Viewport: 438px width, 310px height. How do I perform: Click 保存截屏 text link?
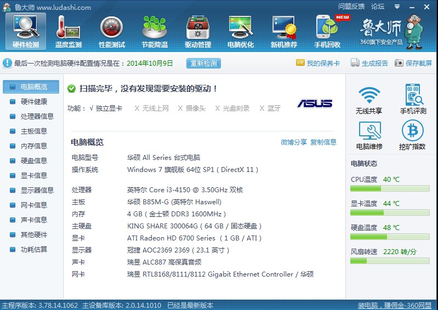pyautogui.click(x=419, y=64)
